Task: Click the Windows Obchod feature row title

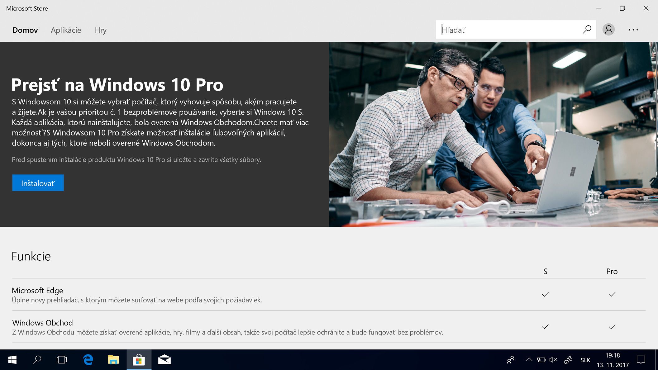Action: [x=42, y=323]
